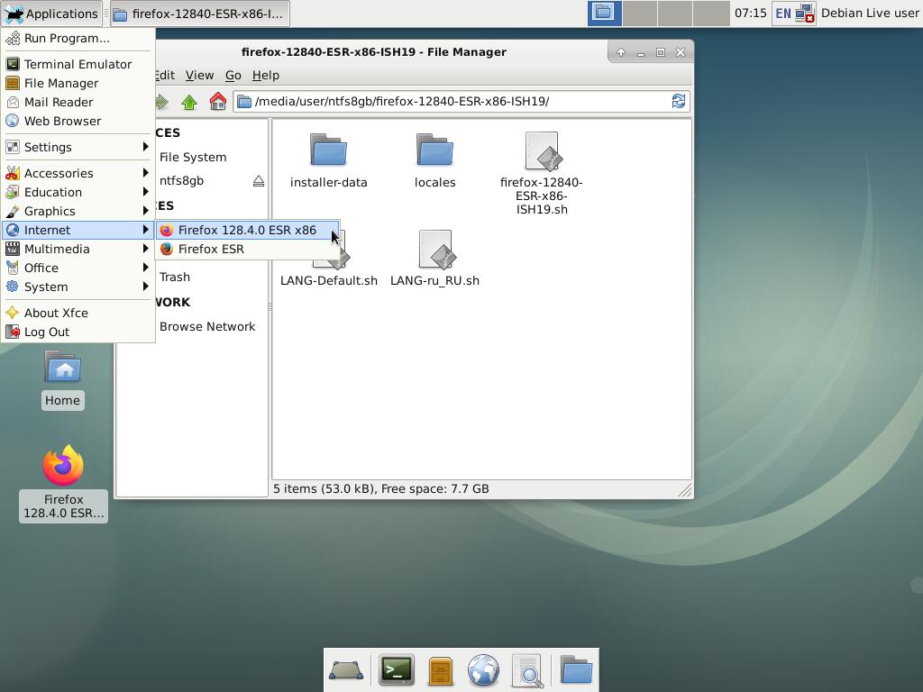Expand the System submenu

78,287
